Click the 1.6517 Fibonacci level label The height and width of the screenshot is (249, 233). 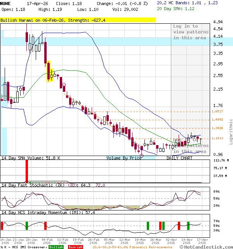click(x=217, y=111)
